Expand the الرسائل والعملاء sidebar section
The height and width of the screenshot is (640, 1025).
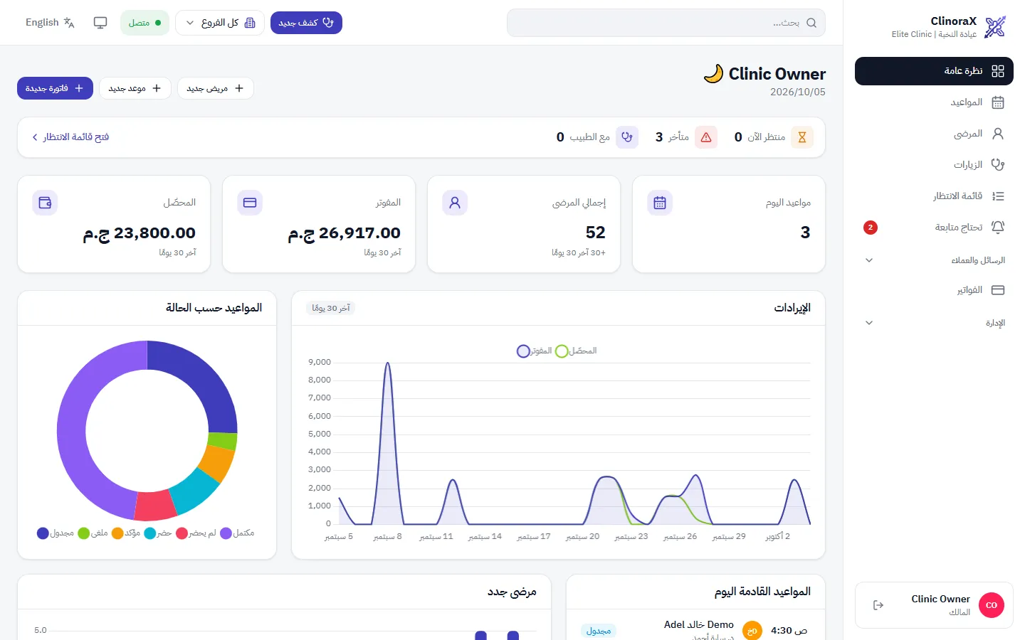pos(934,260)
